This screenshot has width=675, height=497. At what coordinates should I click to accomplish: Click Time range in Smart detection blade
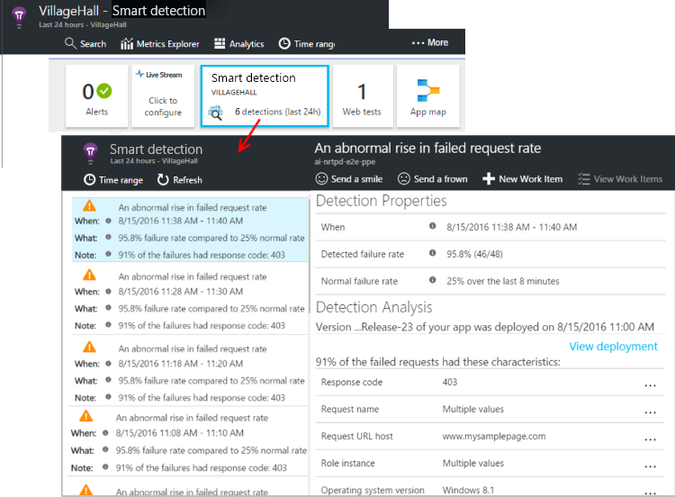(113, 180)
